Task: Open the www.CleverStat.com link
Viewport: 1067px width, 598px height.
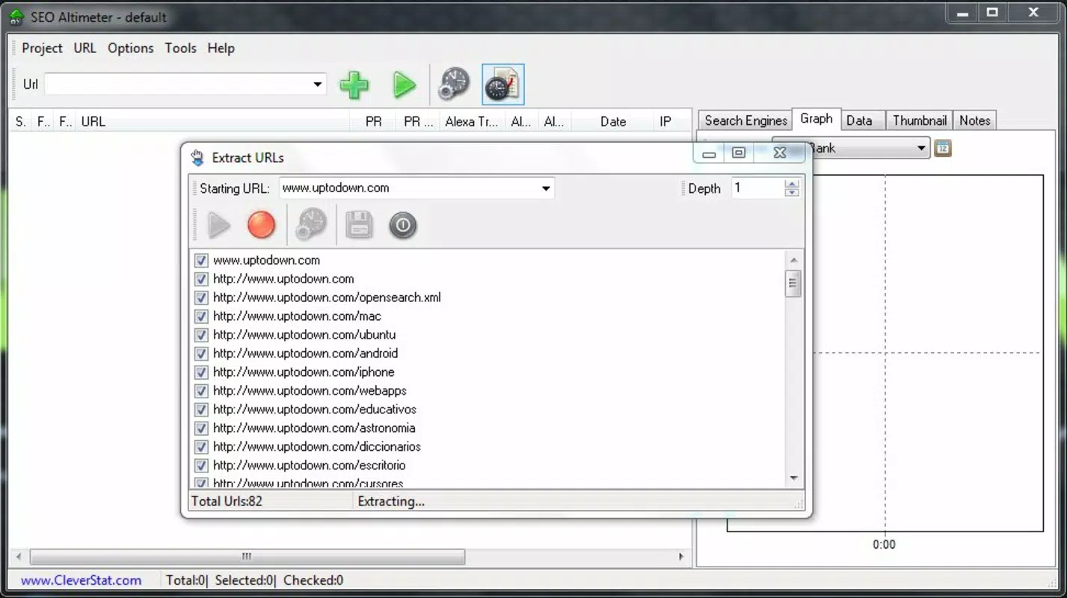Action: coord(81,580)
